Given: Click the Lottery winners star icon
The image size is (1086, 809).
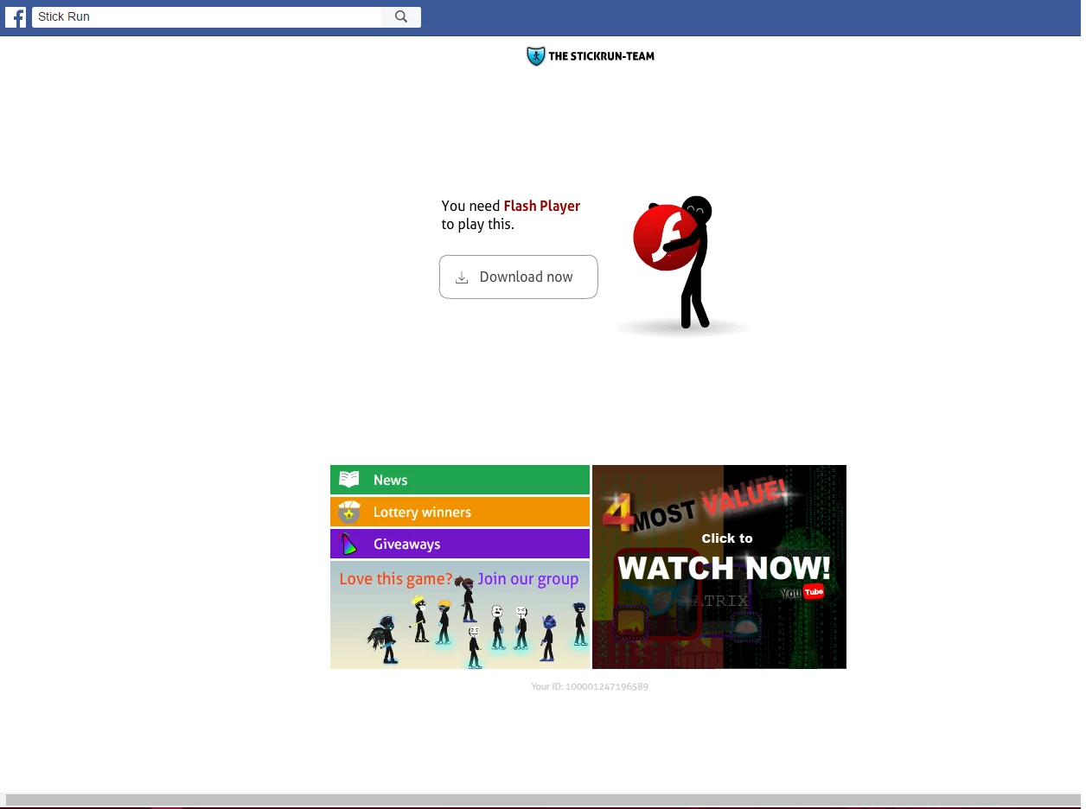Looking at the screenshot, I should coord(348,512).
